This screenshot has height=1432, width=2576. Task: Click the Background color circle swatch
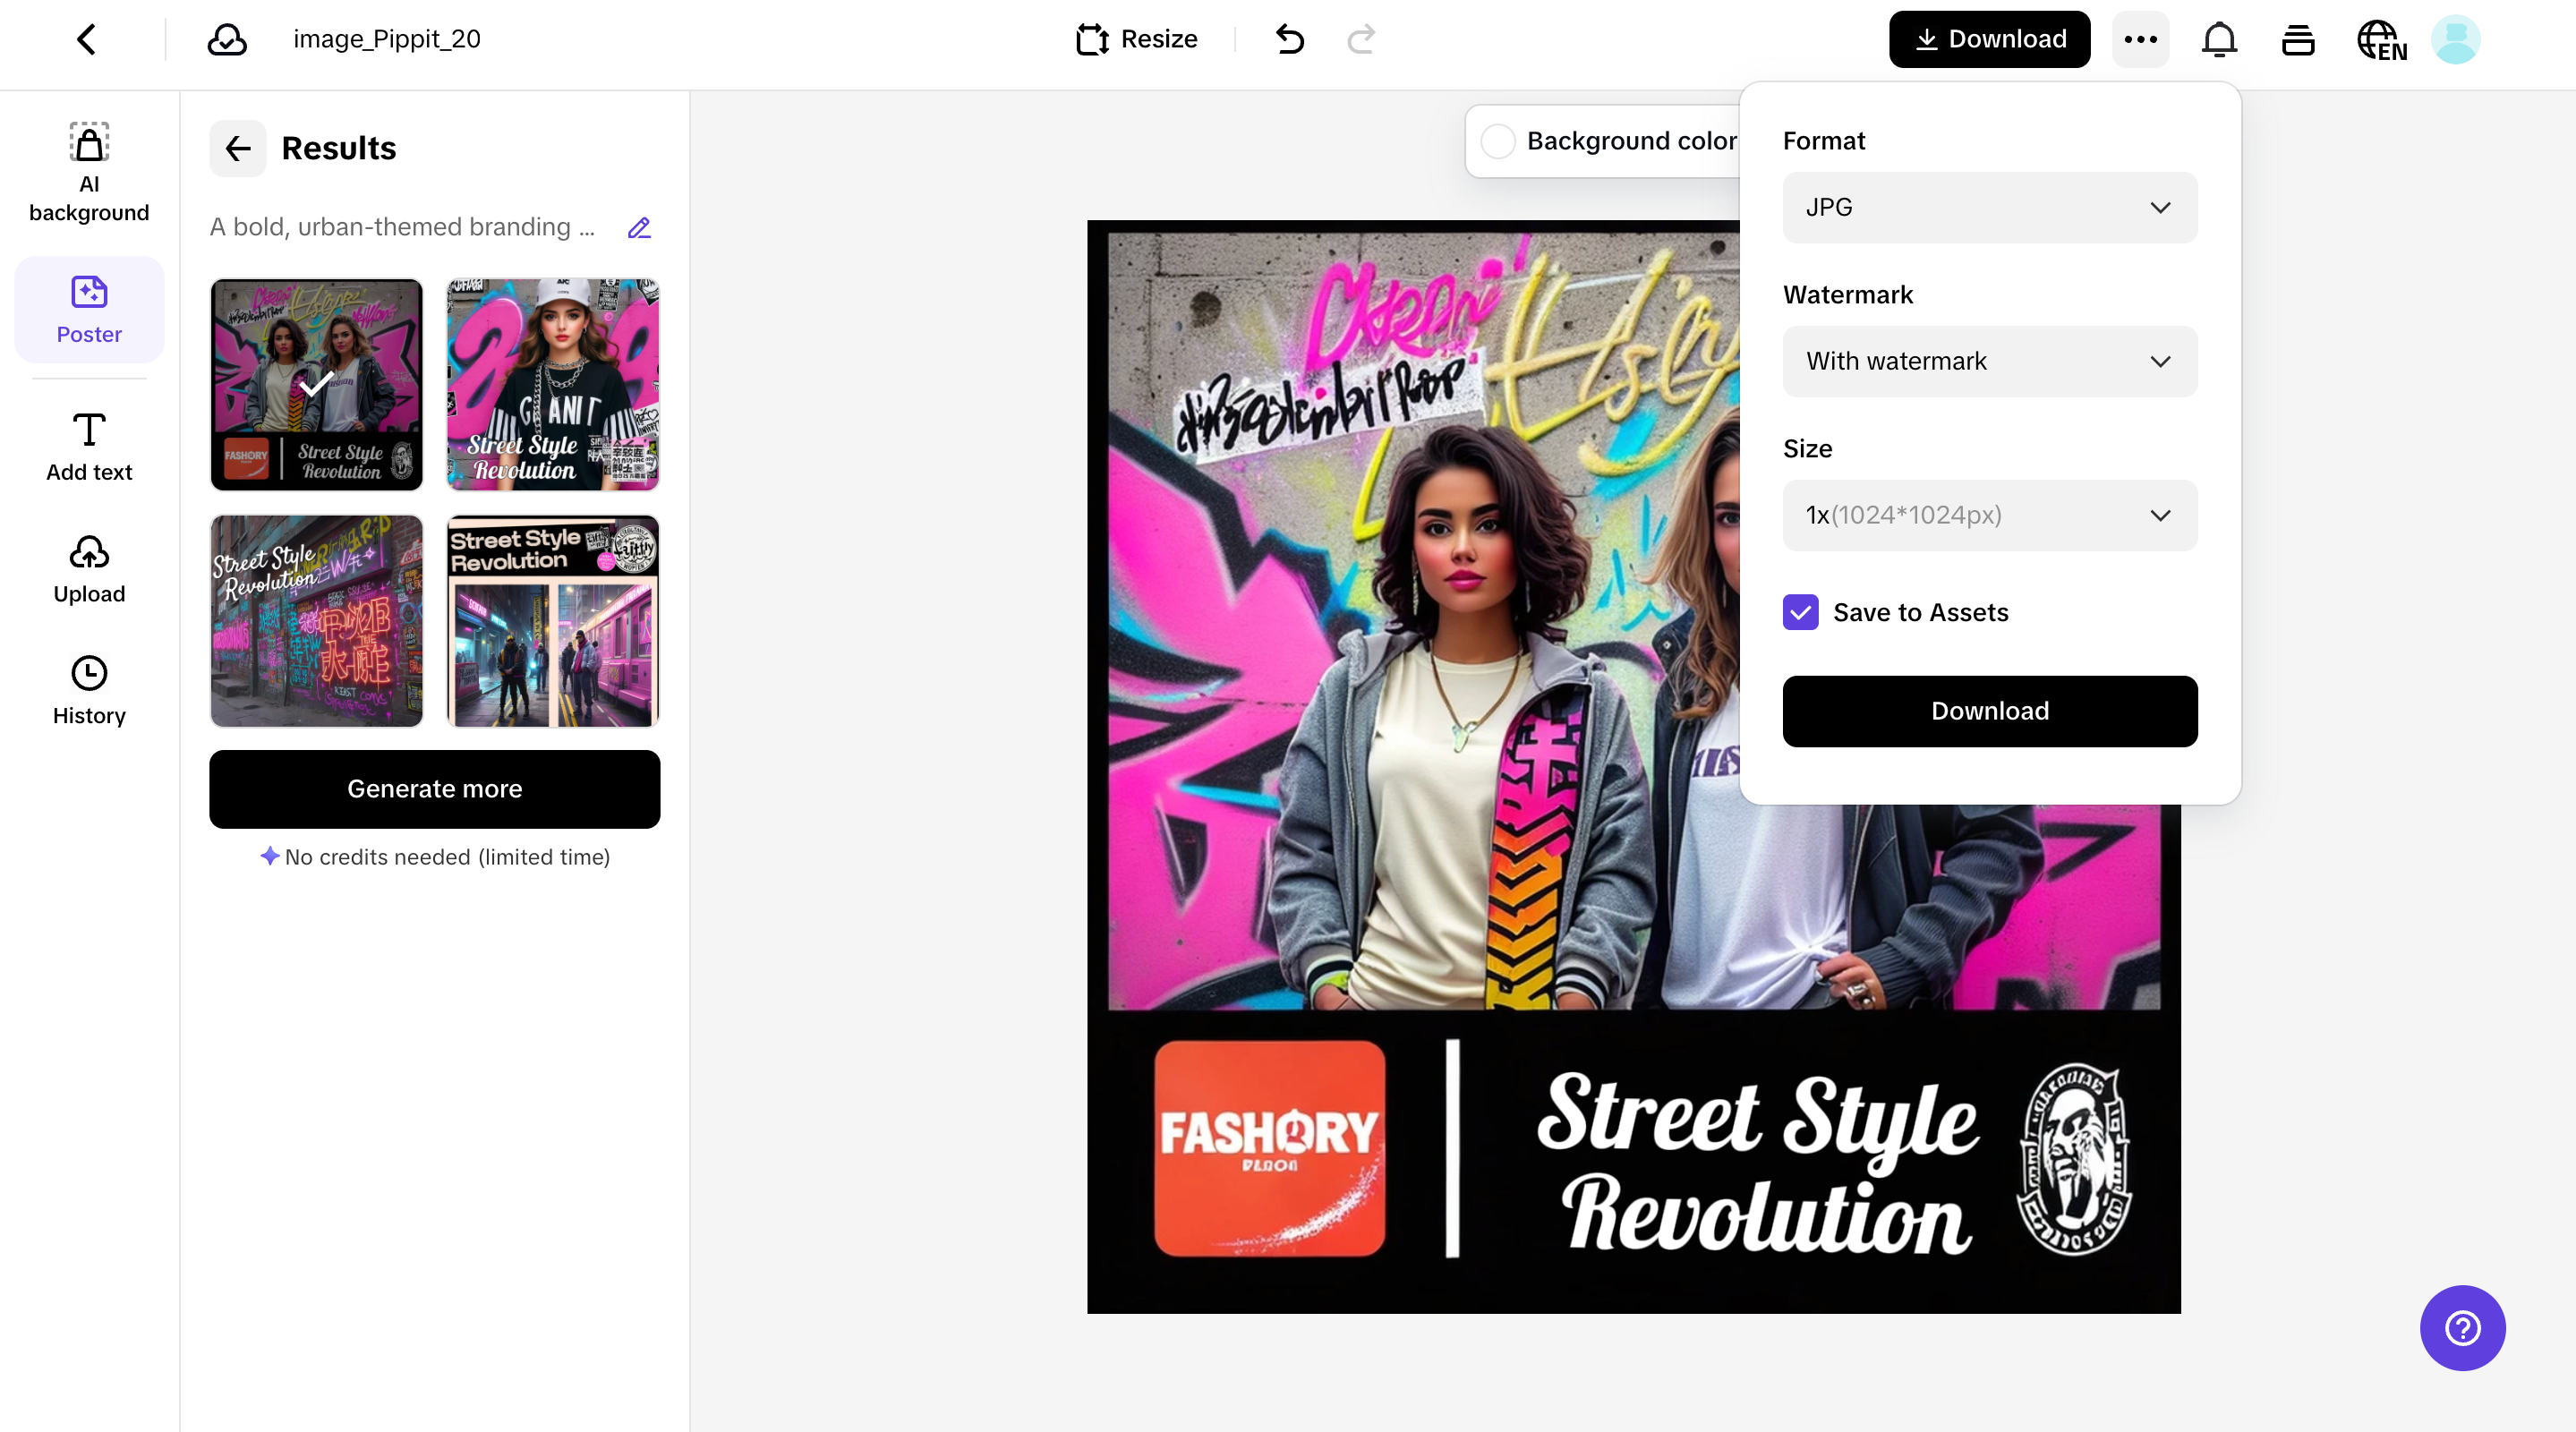(1498, 141)
